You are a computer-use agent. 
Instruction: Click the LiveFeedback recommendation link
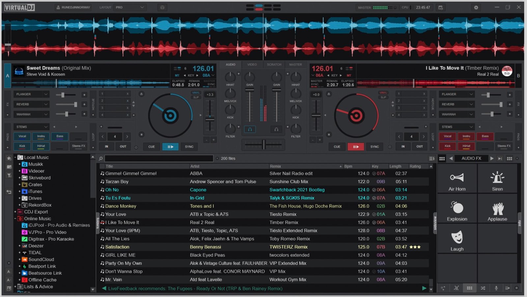(x=195, y=288)
